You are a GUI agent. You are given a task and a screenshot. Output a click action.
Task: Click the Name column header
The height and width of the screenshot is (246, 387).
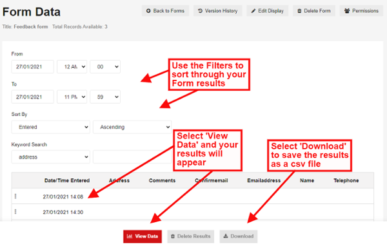(307, 180)
